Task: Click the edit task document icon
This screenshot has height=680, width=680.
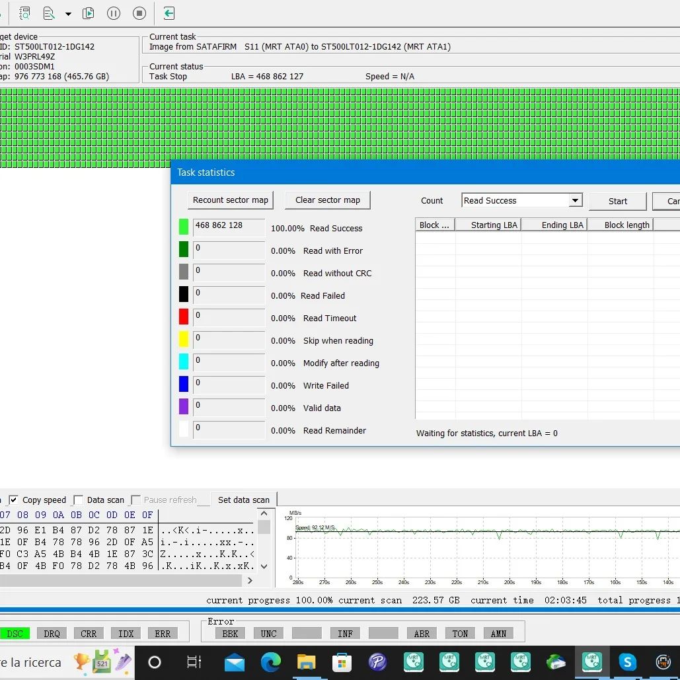Action: click(x=48, y=13)
